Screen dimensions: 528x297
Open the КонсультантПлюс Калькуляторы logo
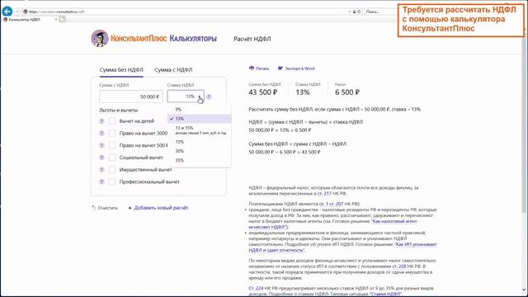(x=154, y=39)
